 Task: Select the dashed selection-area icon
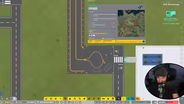coord(123,99)
